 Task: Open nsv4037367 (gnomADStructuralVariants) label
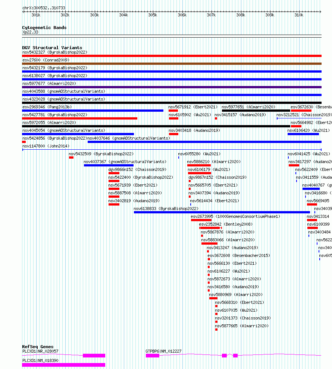tap(125, 162)
